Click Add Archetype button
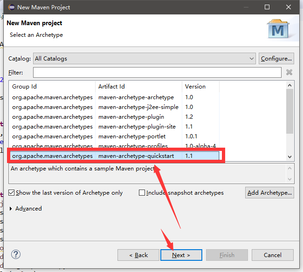The height and width of the screenshot is (272, 303). tap(269, 193)
